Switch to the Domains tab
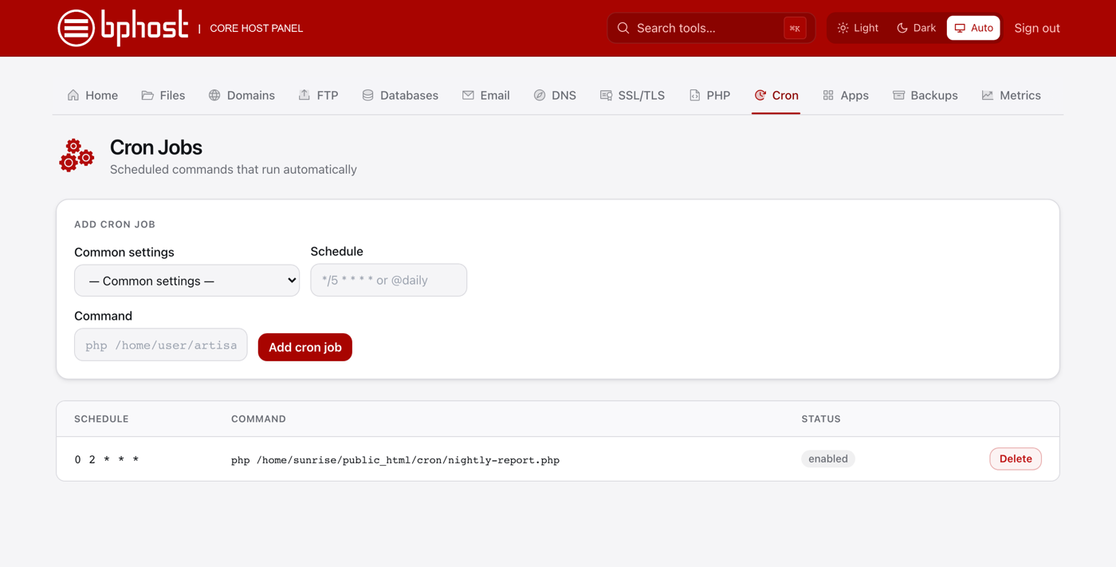This screenshot has width=1116, height=567. point(242,95)
